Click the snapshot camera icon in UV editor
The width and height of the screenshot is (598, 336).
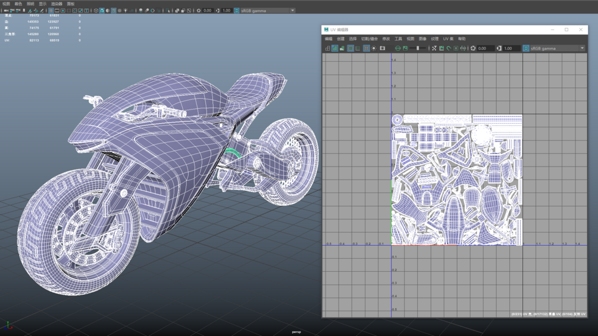click(x=383, y=48)
